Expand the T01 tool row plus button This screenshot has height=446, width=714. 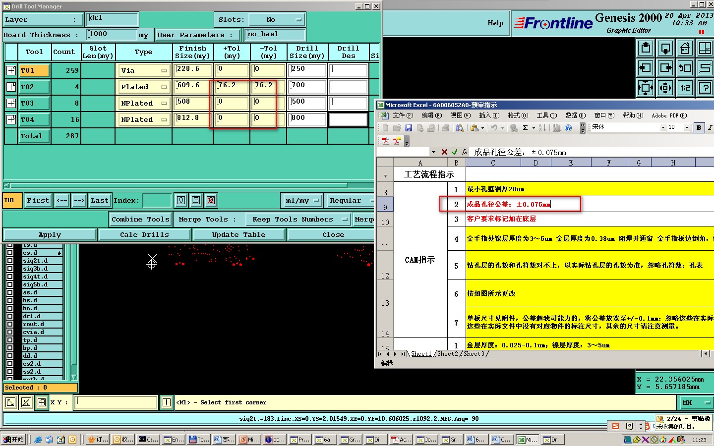coord(11,70)
